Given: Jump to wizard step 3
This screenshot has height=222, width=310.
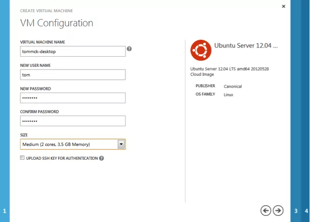Looking at the screenshot, I should [x=296, y=211].
